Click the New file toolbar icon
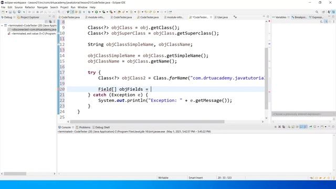This screenshot has height=189, width=336. click(3, 12)
